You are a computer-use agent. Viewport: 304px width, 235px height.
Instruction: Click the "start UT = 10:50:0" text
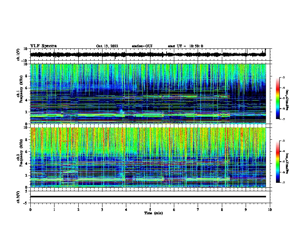[x=185, y=46]
